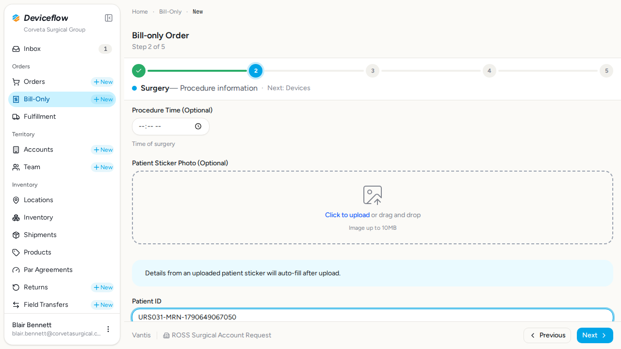Open the Inbox icon in sidebar
This screenshot has width=621, height=349.
click(x=16, y=49)
